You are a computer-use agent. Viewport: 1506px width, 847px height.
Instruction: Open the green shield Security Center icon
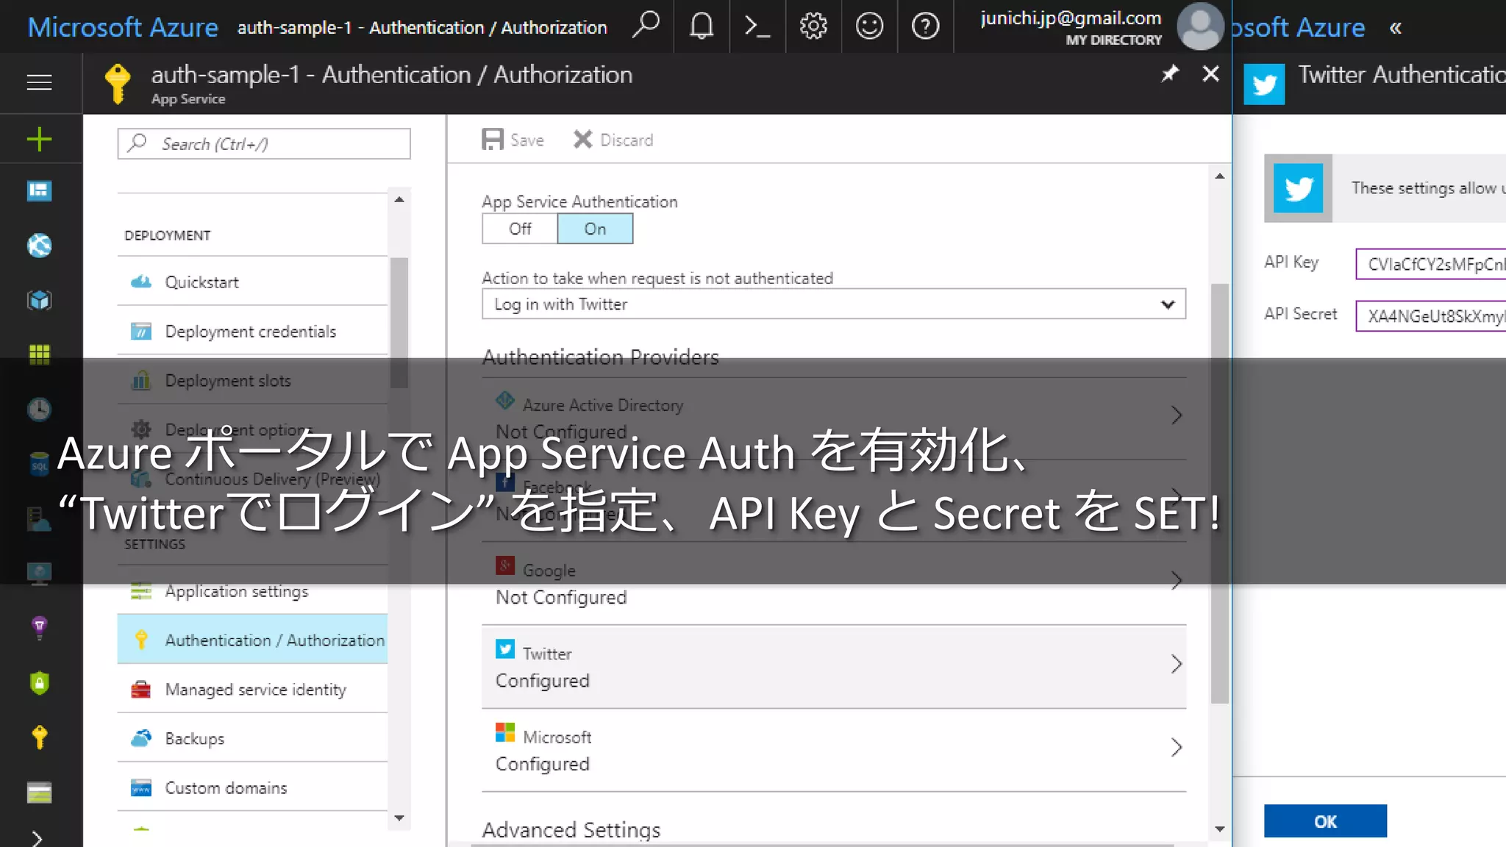pyautogui.click(x=40, y=683)
